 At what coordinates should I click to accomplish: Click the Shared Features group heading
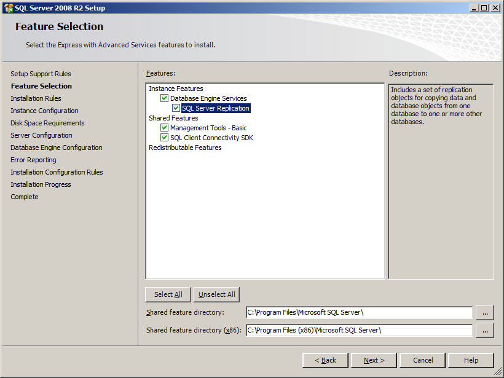click(173, 118)
